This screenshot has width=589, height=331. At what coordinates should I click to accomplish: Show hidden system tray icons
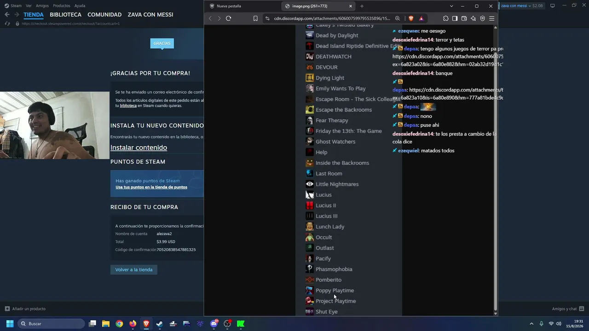click(531, 324)
